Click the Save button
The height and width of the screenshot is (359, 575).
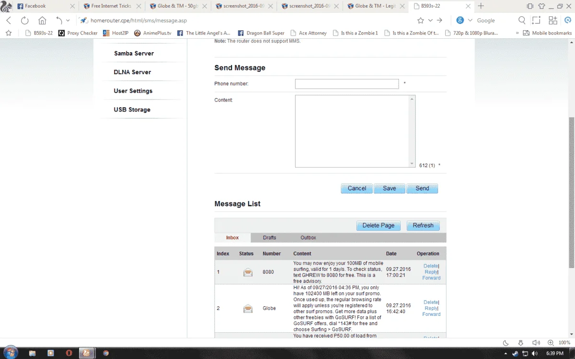390,188
